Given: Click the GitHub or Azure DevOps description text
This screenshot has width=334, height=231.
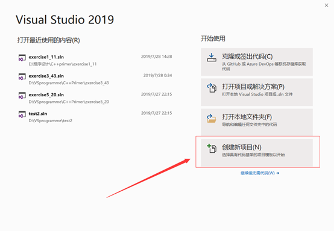Looking at the screenshot, I should (x=264, y=66).
